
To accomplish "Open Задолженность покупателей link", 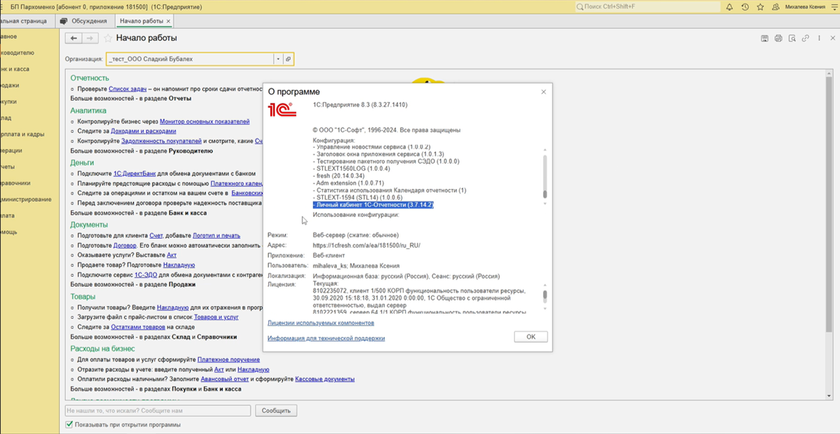I will pyautogui.click(x=161, y=141).
